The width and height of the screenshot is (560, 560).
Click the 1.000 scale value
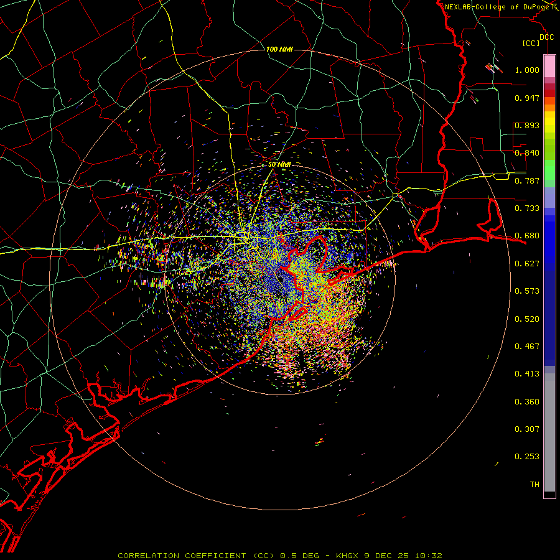coord(527,70)
